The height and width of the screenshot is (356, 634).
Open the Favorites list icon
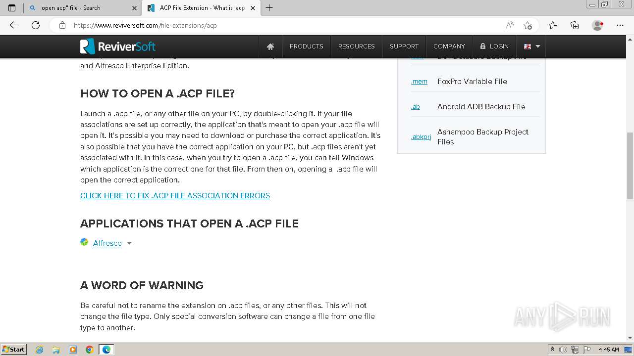553,25
